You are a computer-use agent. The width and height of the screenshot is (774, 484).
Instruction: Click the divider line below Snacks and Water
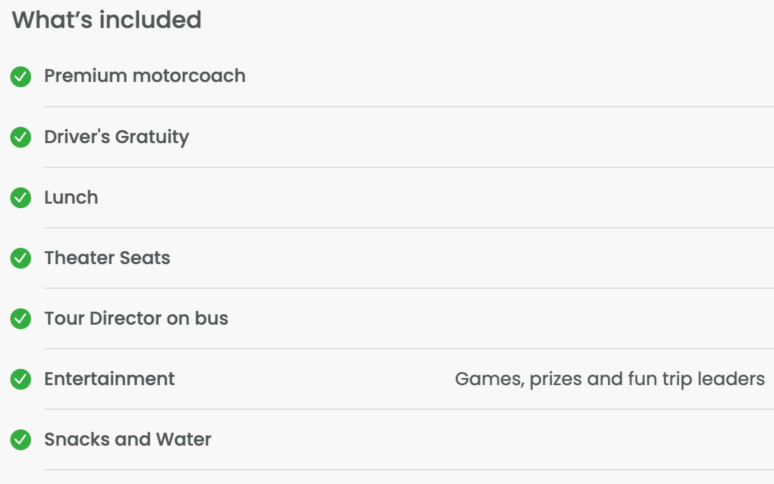click(x=408, y=470)
